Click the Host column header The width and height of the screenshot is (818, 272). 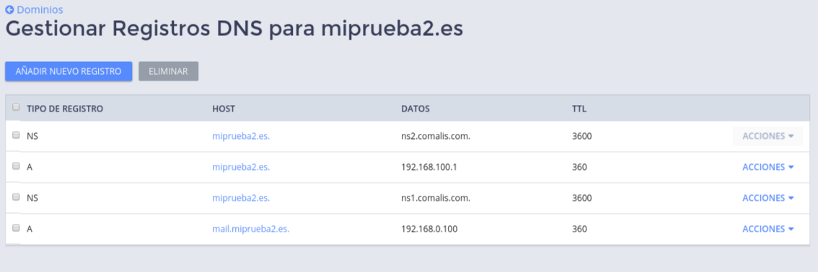[x=224, y=109]
